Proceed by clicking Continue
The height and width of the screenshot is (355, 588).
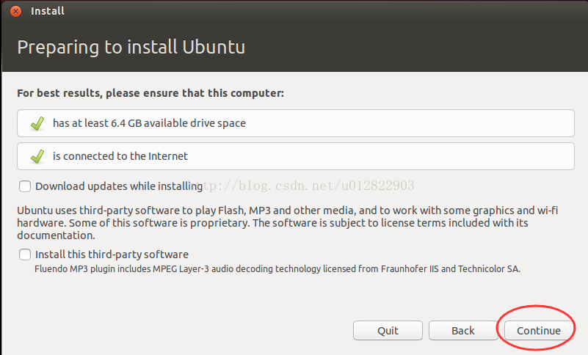click(x=538, y=331)
